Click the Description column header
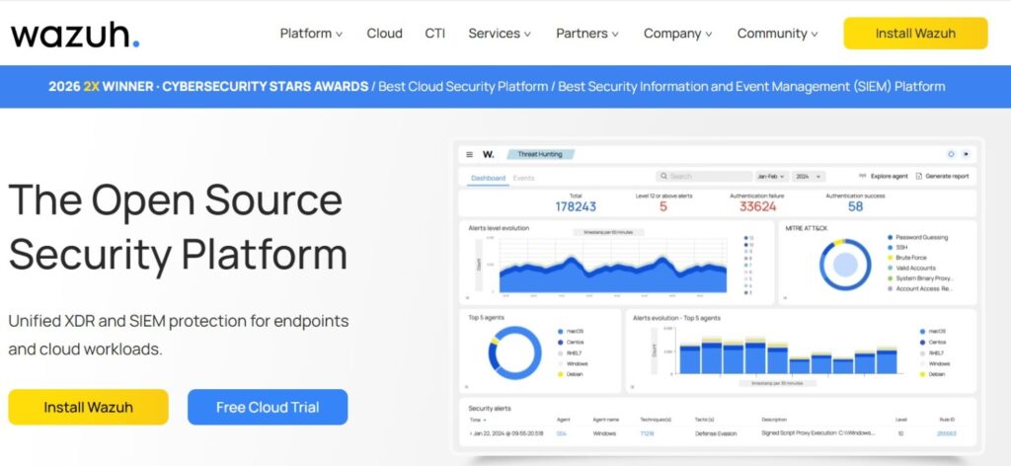The height and width of the screenshot is (466, 1011). tap(774, 420)
